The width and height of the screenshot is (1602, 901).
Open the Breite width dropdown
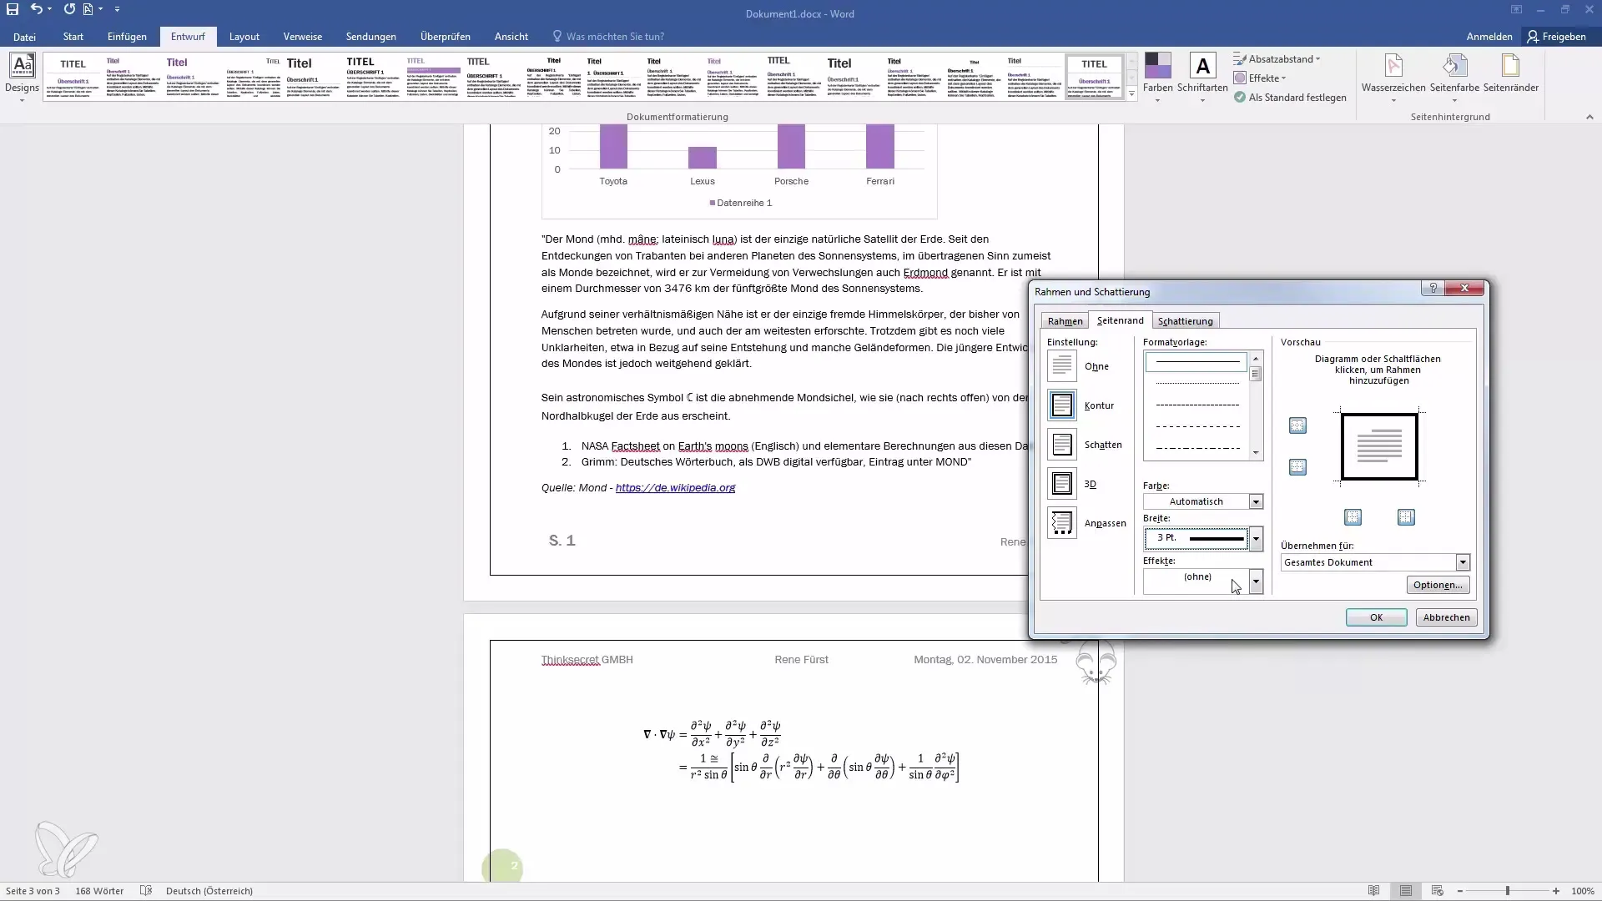click(x=1256, y=539)
